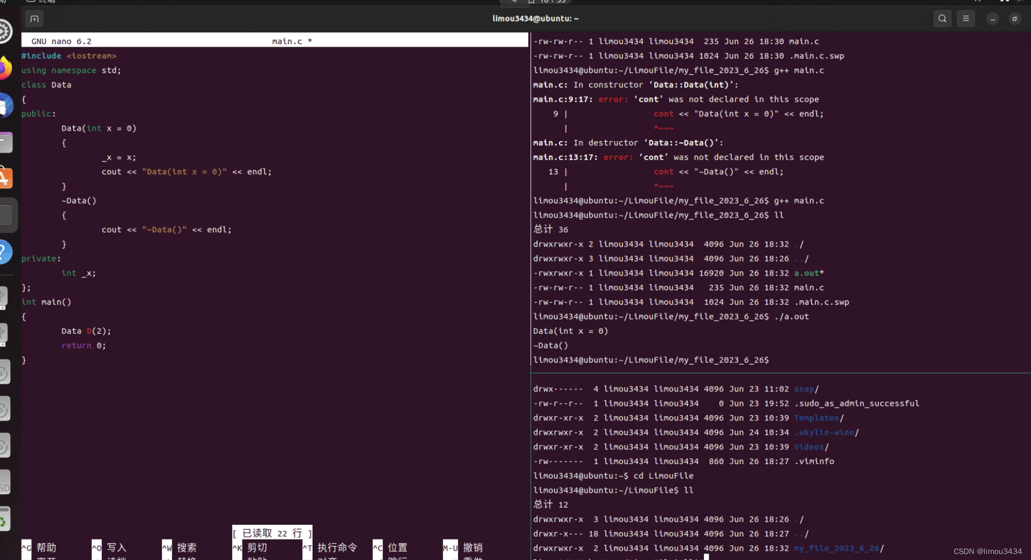Click the .ukylin-wine/ directory entry
The width and height of the screenshot is (1031, 560).
826,433
